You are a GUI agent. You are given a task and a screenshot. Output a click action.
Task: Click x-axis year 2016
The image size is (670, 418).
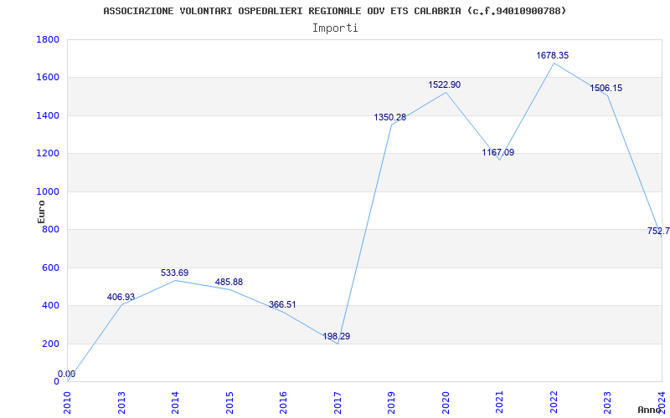[x=283, y=402]
